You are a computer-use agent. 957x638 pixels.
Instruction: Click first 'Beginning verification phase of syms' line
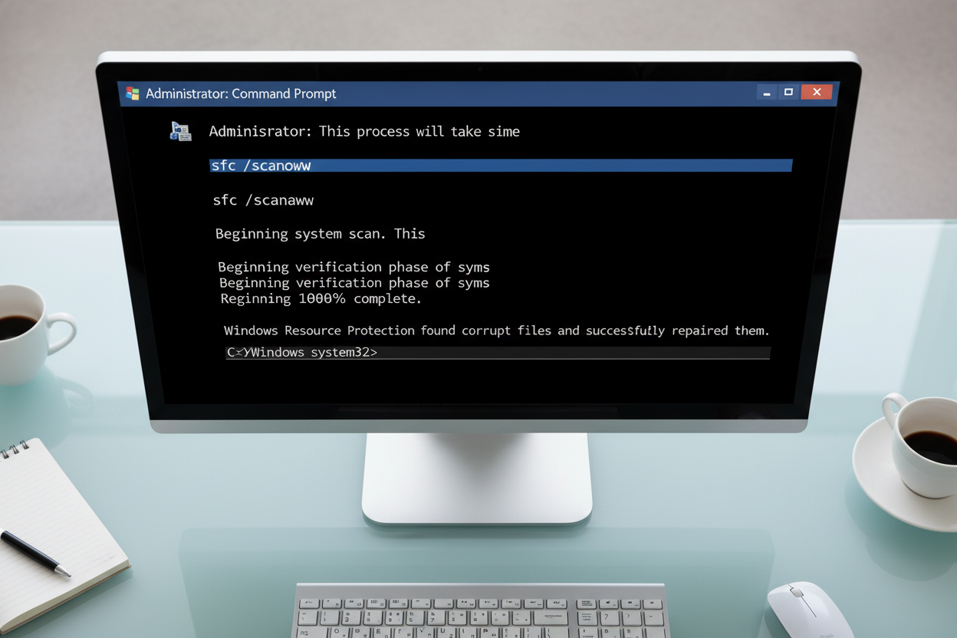click(x=354, y=267)
